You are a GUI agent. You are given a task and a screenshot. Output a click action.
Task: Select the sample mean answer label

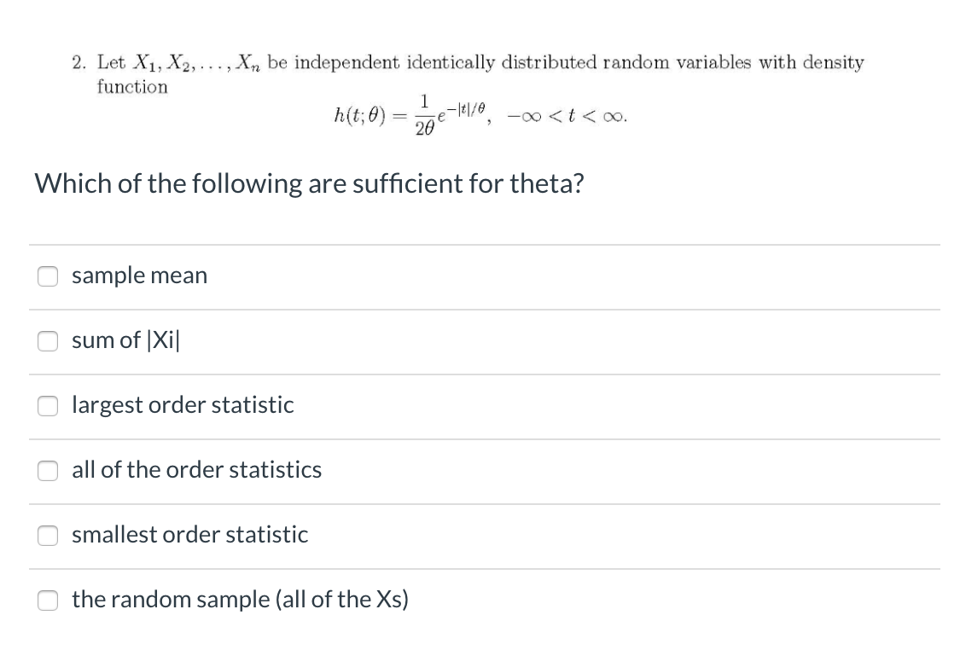[x=139, y=276]
